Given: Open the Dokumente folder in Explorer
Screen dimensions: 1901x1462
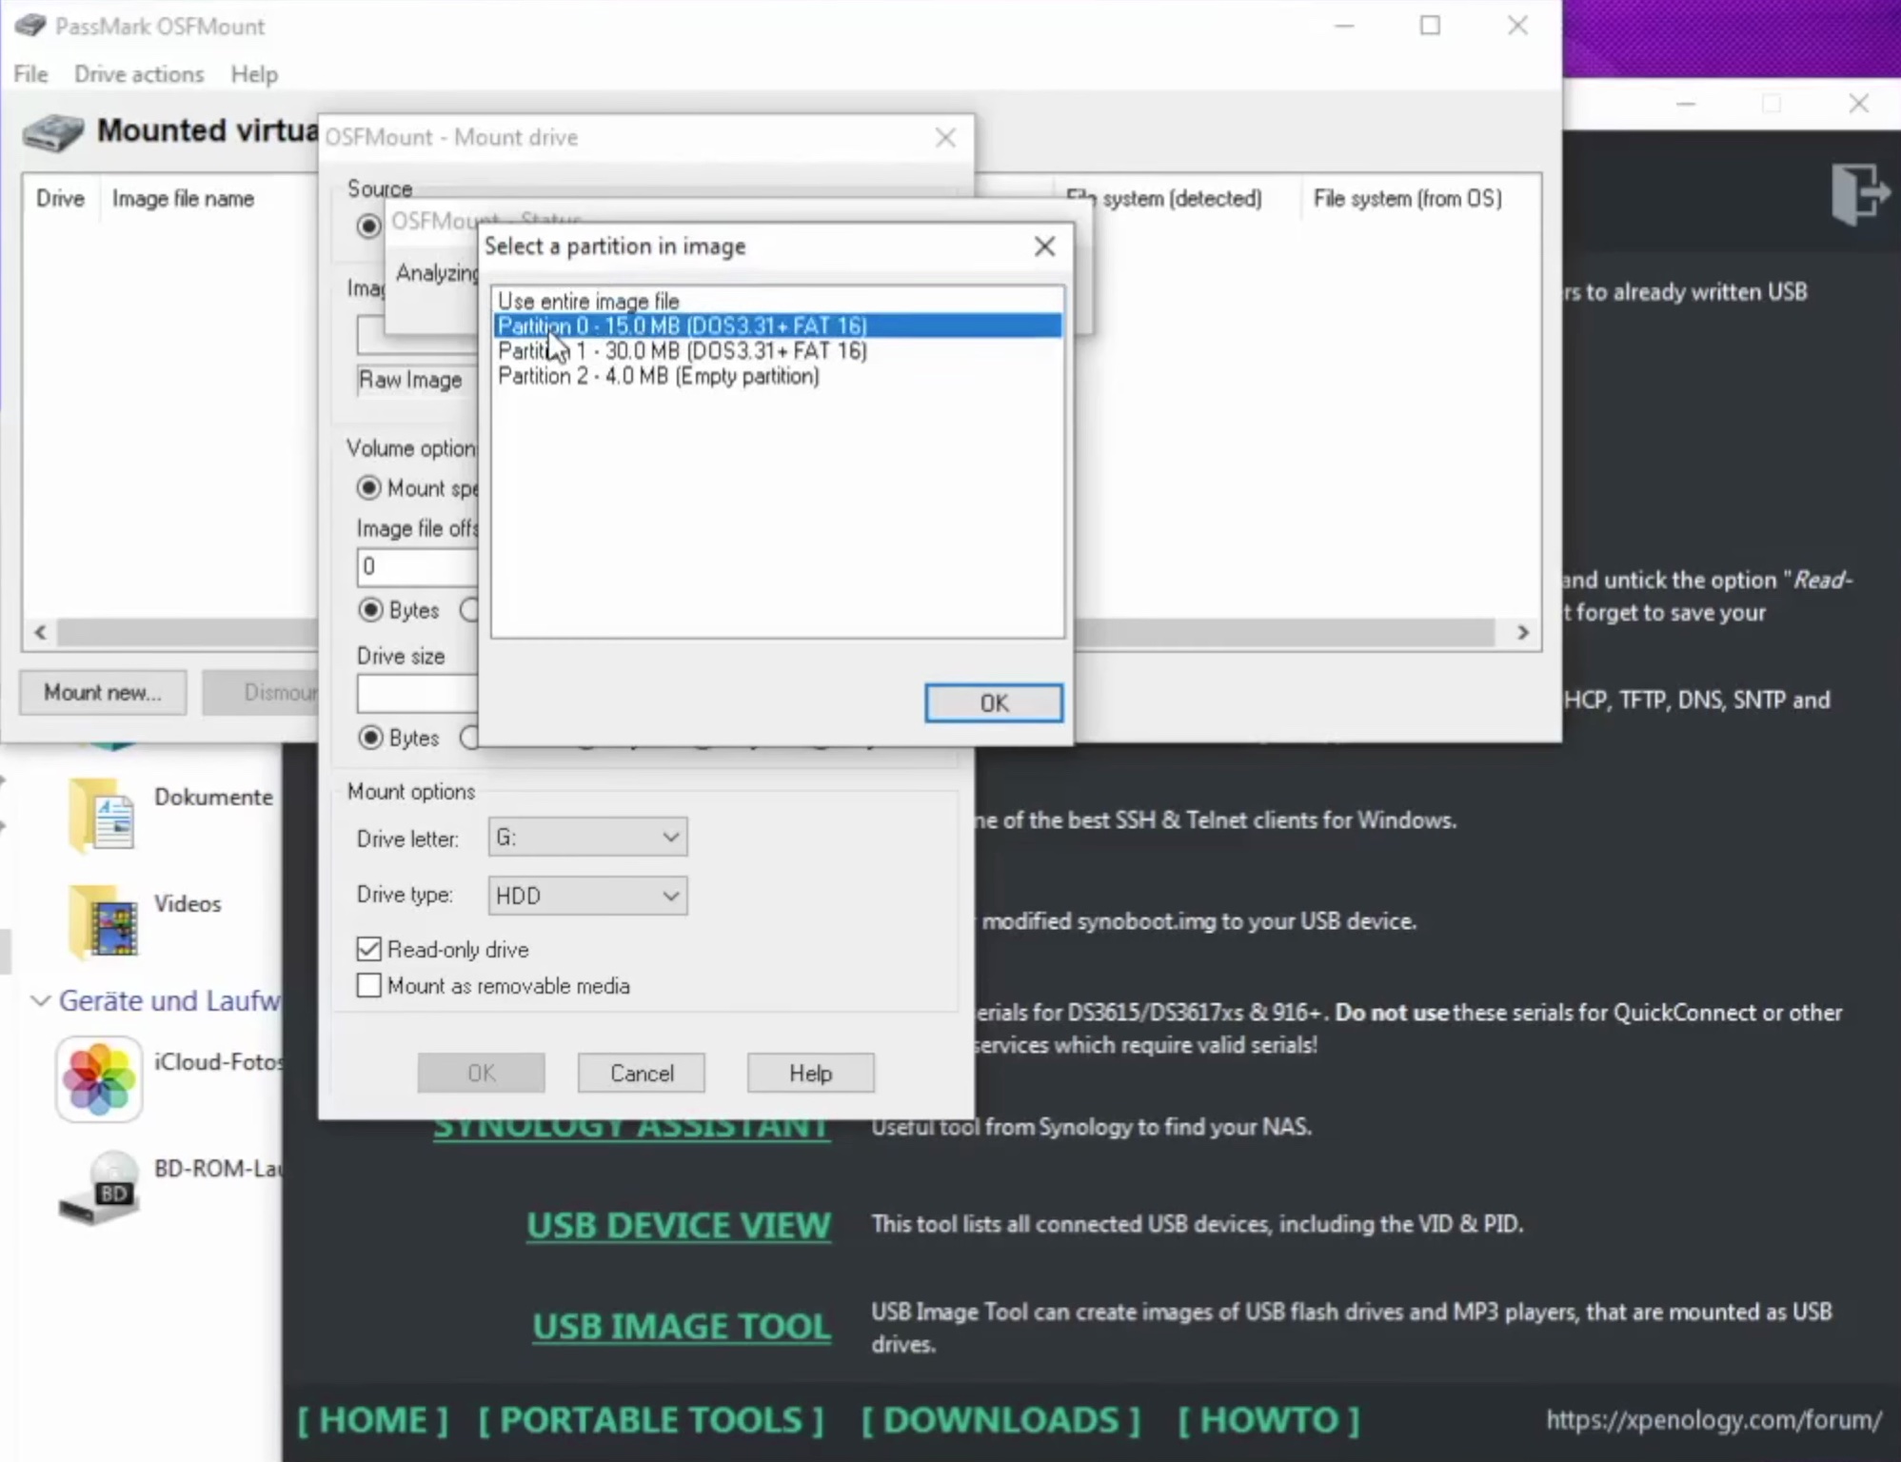Looking at the screenshot, I should (x=103, y=815).
